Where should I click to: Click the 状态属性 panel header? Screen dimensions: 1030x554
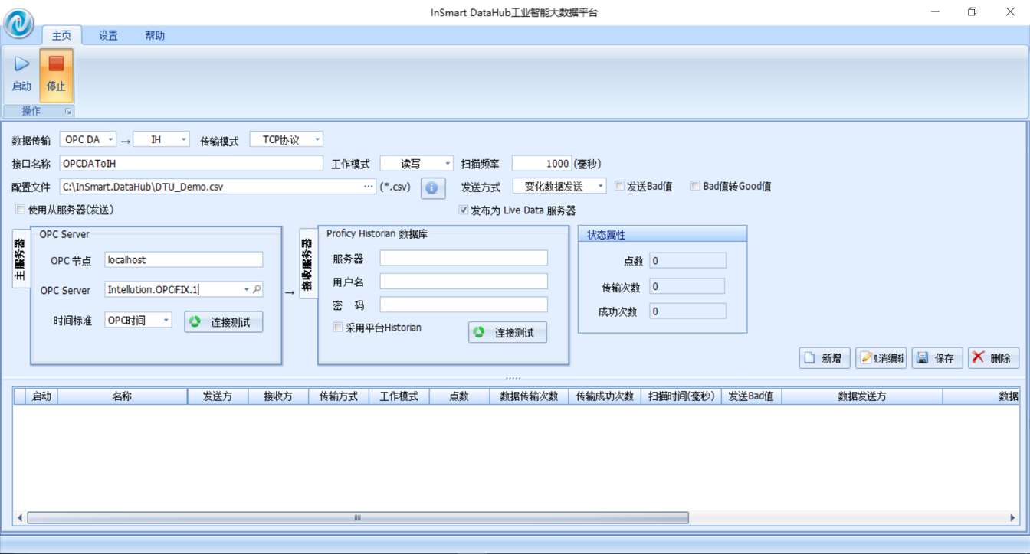tap(663, 234)
